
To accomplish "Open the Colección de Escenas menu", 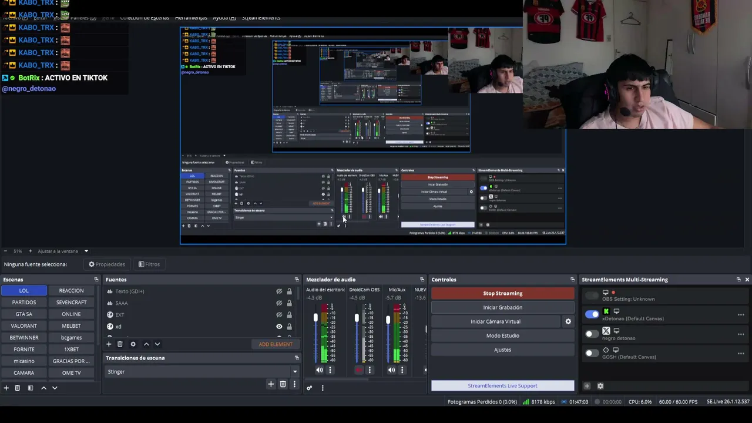I will pyautogui.click(x=145, y=18).
